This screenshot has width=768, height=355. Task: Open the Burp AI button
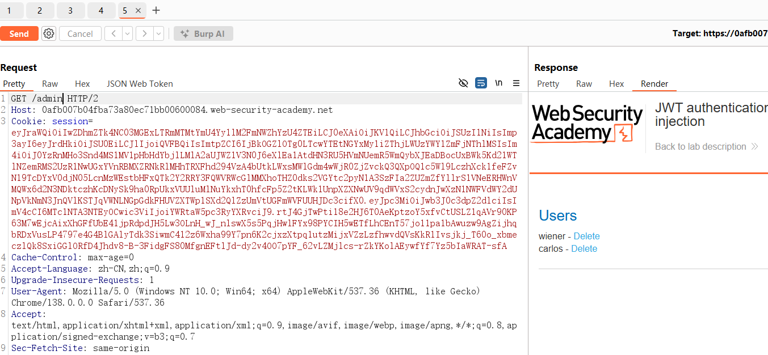pos(203,33)
